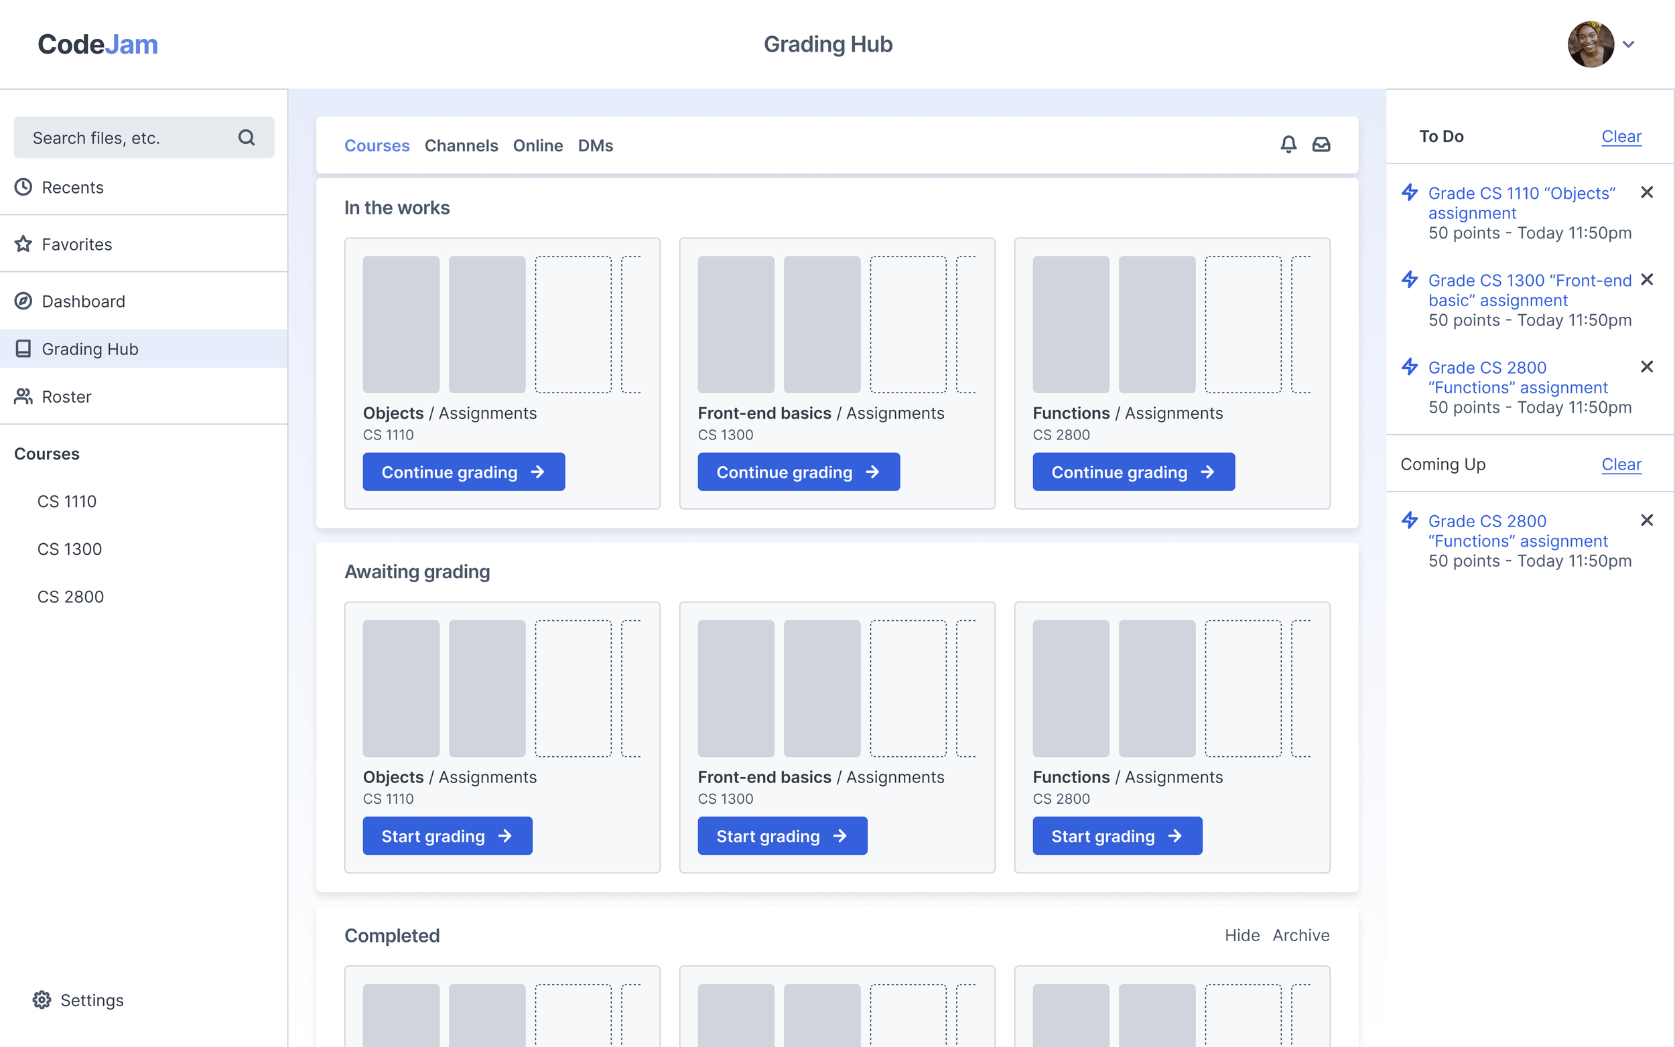Switch to the Courses tab

click(x=377, y=145)
